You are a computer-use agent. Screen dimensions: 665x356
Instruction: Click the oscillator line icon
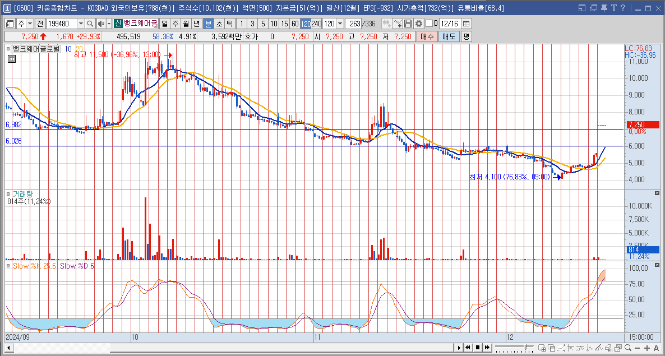pyautogui.click(x=589, y=348)
